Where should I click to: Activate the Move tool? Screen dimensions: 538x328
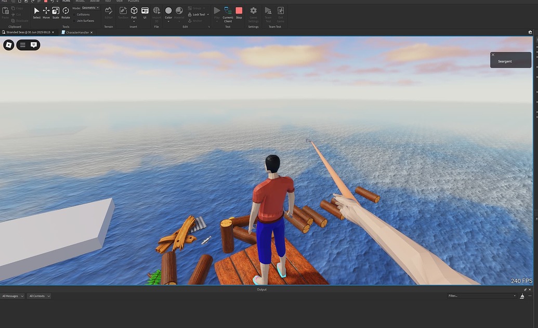(46, 12)
